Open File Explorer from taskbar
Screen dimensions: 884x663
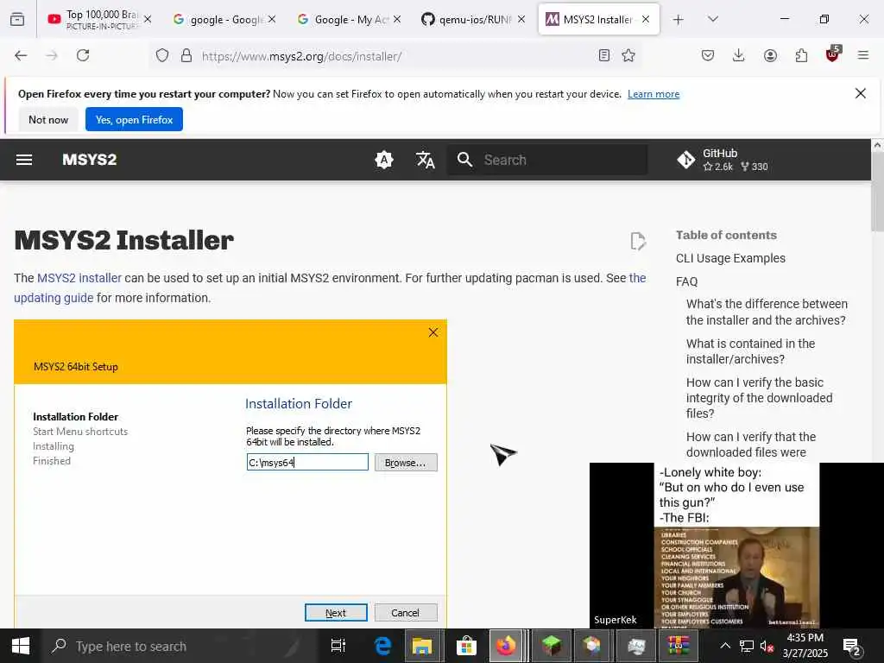point(421,646)
